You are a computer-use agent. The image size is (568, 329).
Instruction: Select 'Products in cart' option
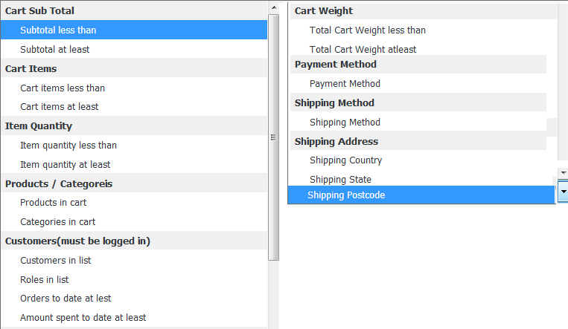[x=134, y=203]
